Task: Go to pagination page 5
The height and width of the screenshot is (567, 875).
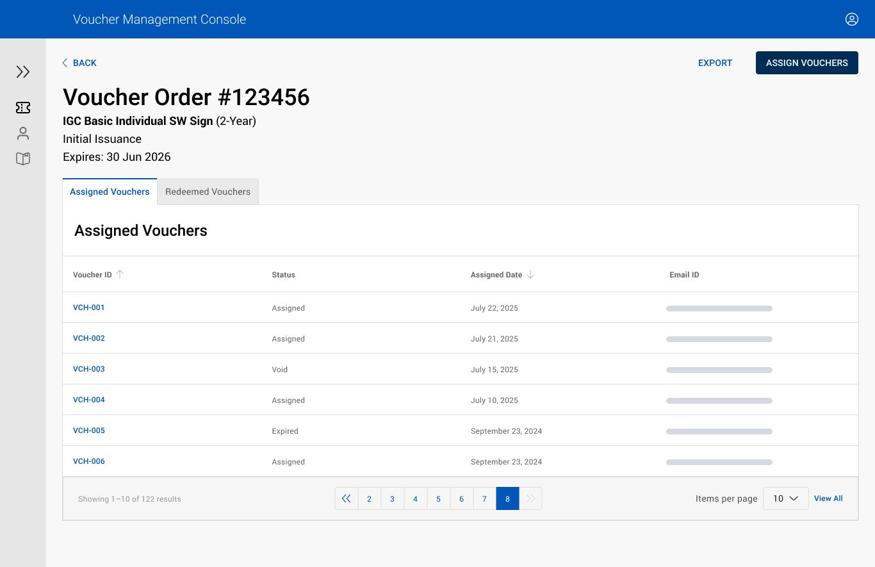Action: tap(439, 498)
